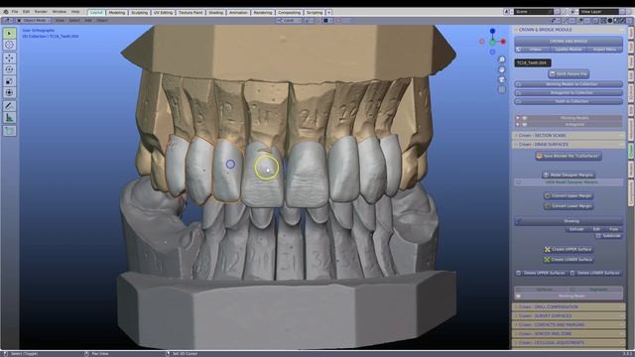635x357 pixels.
Task: Click Convert Lower Margin button
Action: click(x=569, y=206)
